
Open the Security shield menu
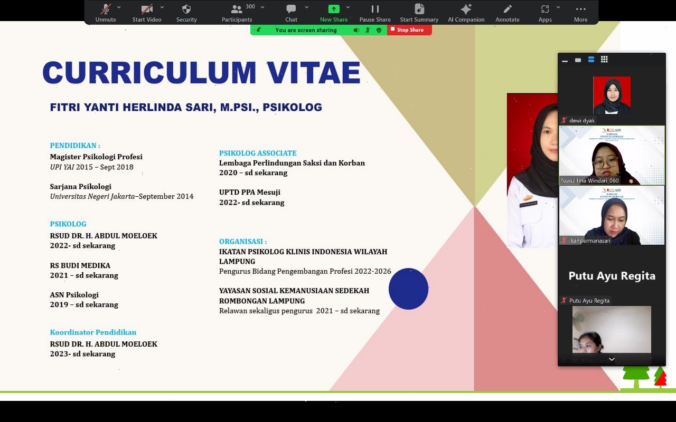[186, 12]
